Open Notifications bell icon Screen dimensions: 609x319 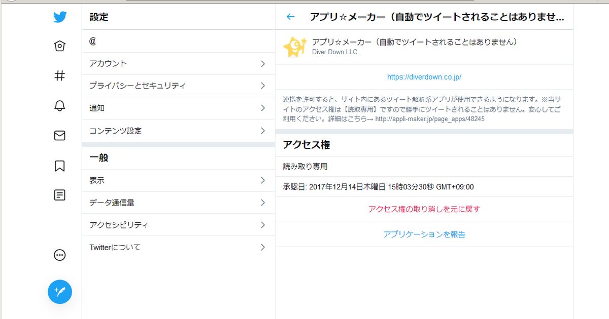[60, 105]
